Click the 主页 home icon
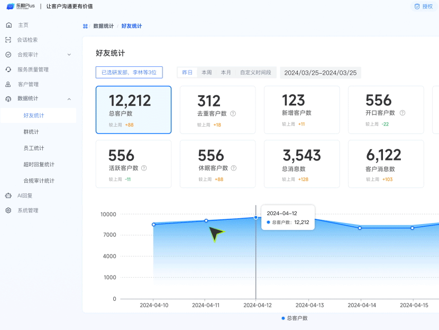The width and height of the screenshot is (439, 330). 8,25
